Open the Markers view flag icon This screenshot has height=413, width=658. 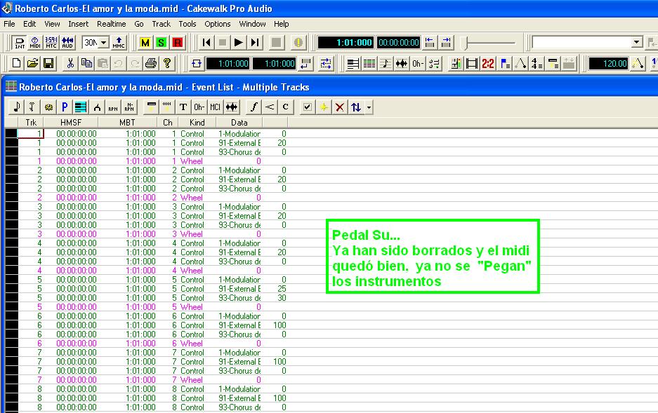(x=504, y=64)
